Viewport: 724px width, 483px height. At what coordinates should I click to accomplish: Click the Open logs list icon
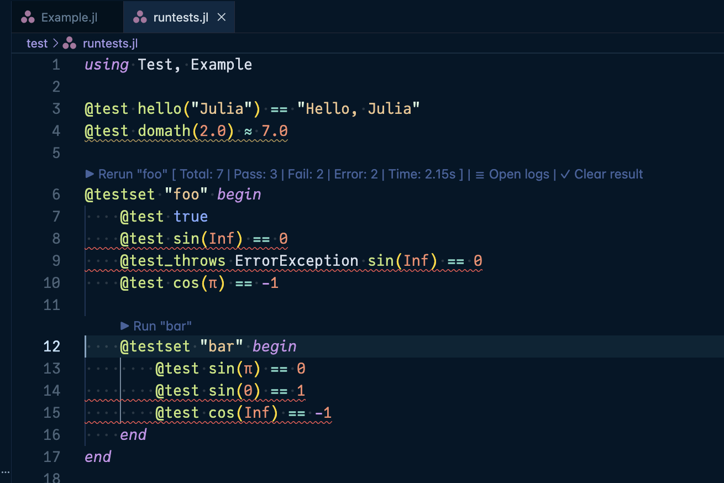click(480, 175)
